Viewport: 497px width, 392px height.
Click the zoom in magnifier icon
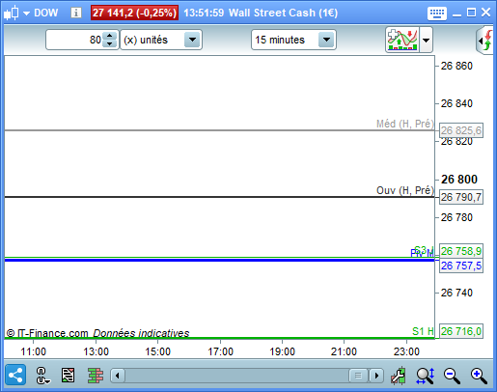click(479, 376)
